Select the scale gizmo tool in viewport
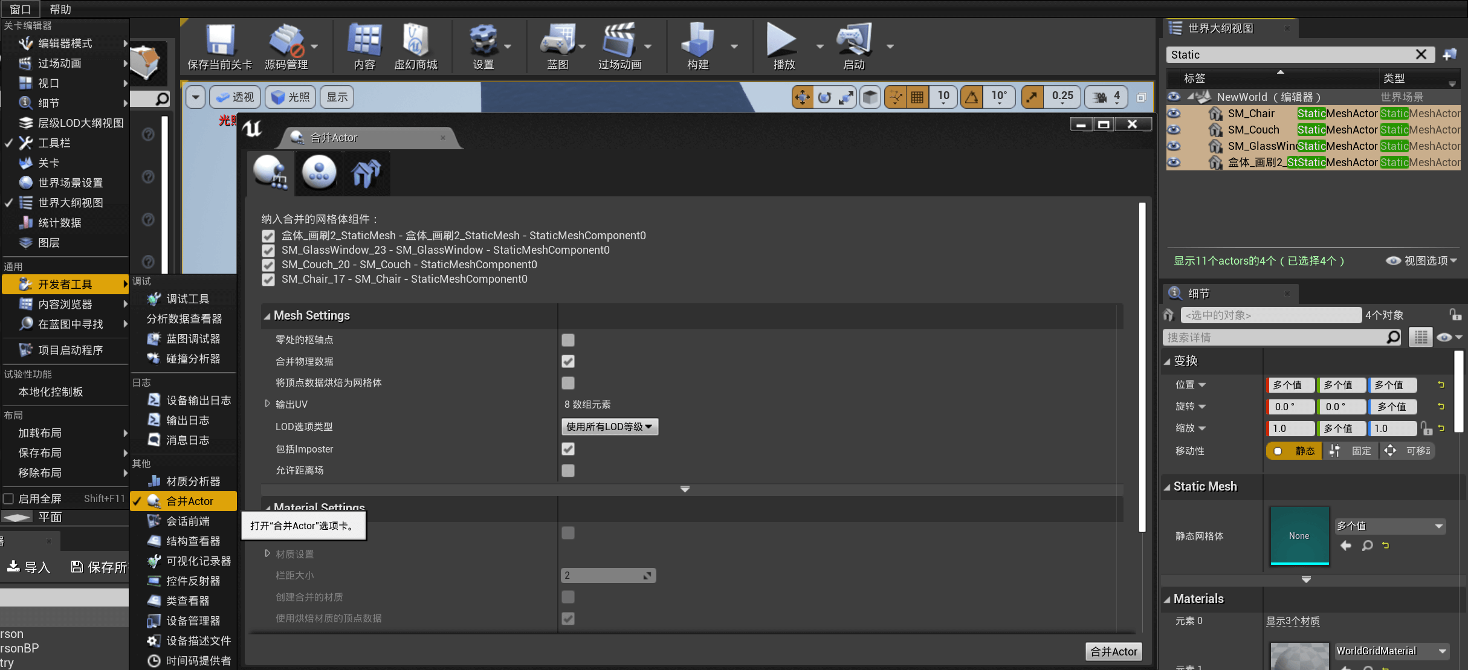This screenshot has width=1468, height=670. pyautogui.click(x=846, y=97)
